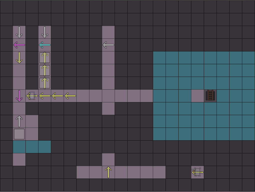255x192 pixels.
Task: Click the magenta down-pointing arrow
Action: click(x=19, y=96)
